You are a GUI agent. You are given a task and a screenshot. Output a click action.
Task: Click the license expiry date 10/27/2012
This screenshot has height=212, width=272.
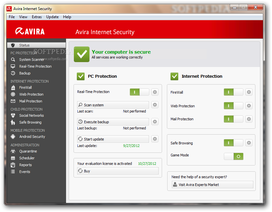coord(147,164)
